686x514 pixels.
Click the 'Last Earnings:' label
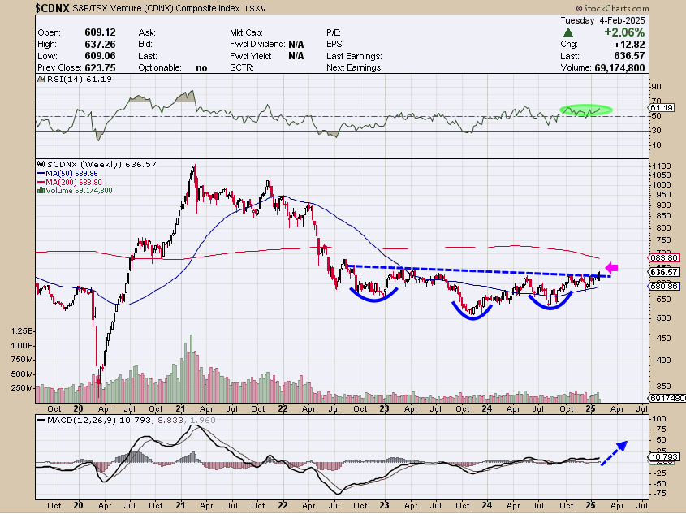pyautogui.click(x=354, y=56)
